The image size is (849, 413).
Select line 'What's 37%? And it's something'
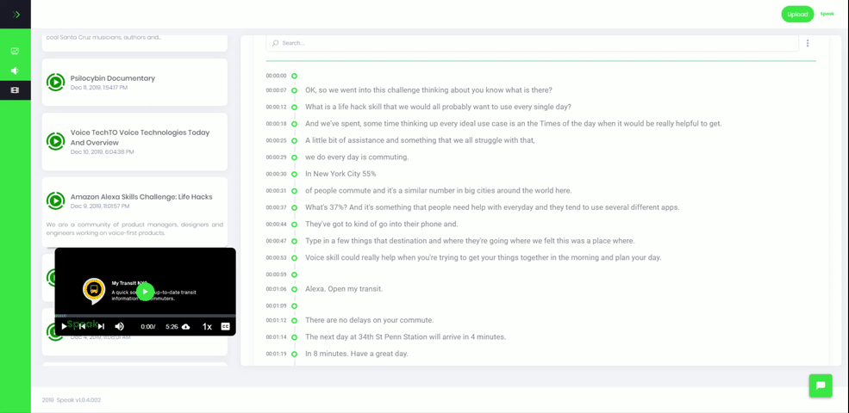click(492, 207)
